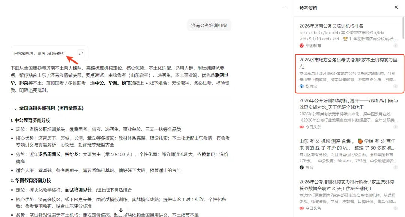Click the 已完成思考，参考 68 篇资料 label

(x=39, y=54)
